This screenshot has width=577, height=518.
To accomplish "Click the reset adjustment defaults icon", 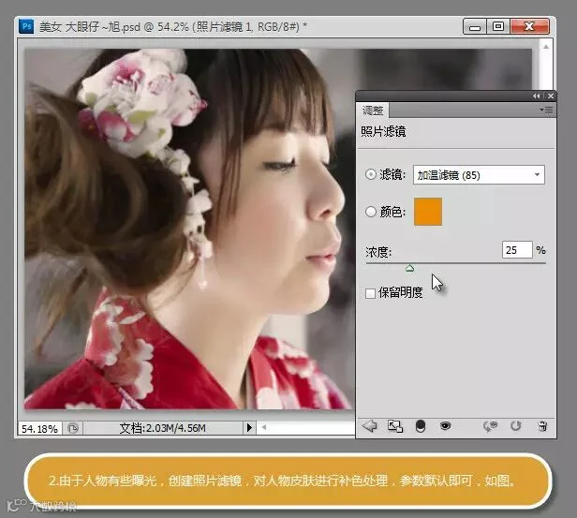I will coord(516,426).
